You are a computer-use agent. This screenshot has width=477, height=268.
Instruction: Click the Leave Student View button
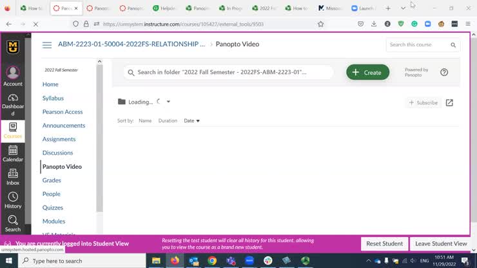[441, 244]
